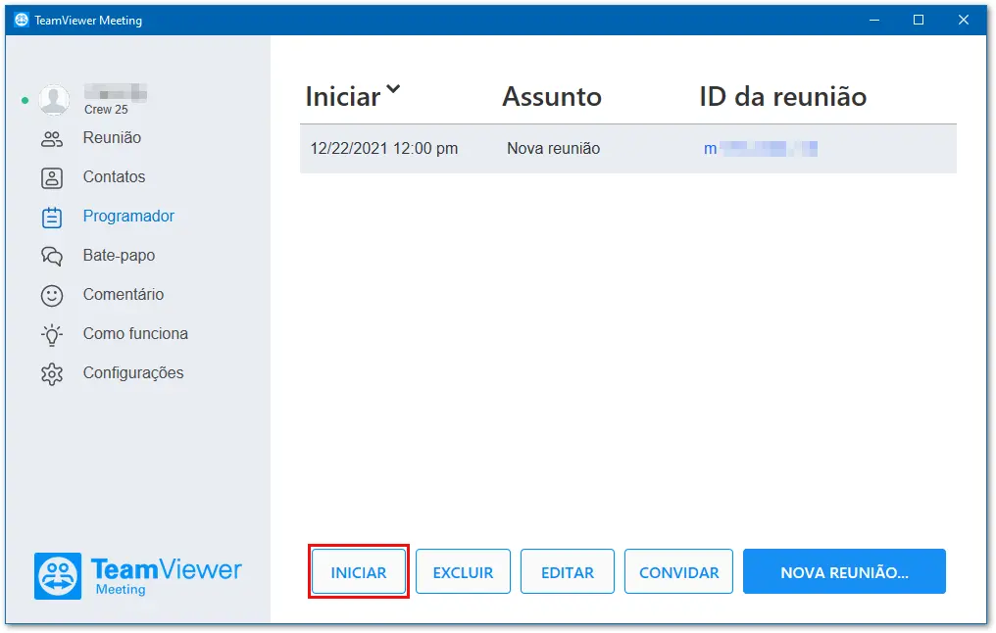
Task: Minimize the TeamViewer Meeting window
Action: point(874,21)
